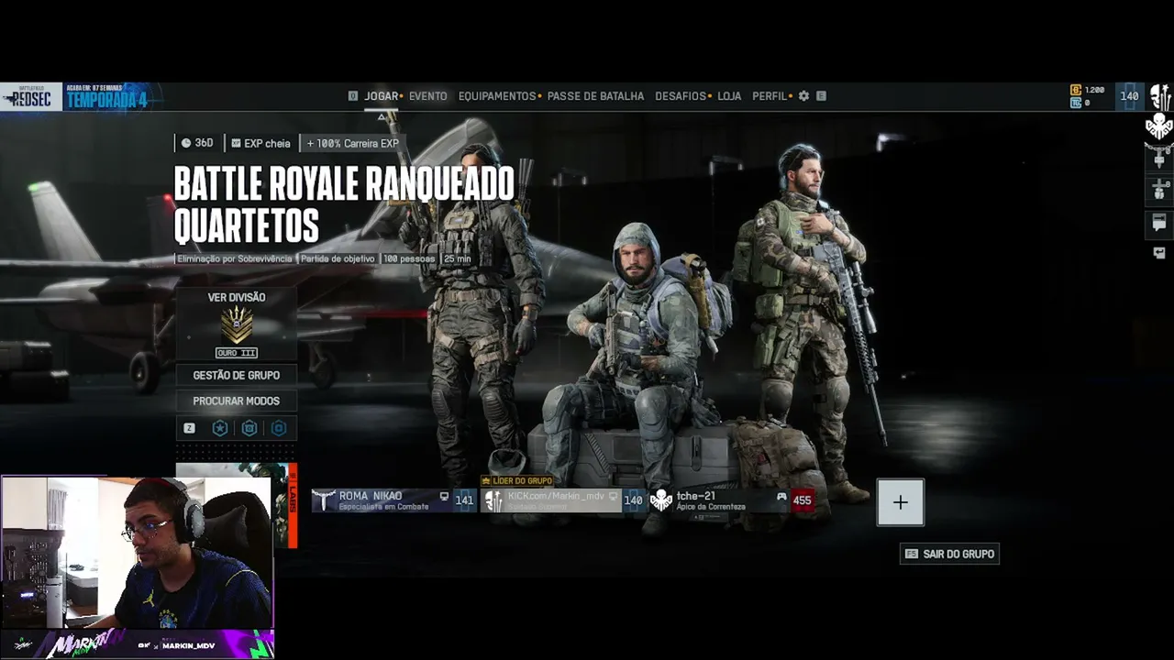1174x660 pixels.
Task: Click the "25 min" tag
Action: pos(458,258)
